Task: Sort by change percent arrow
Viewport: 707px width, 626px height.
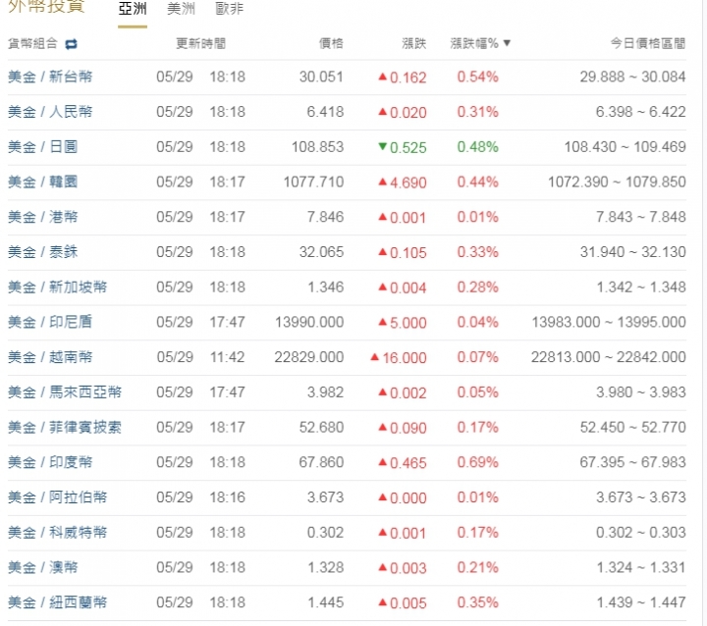Action: coord(507,43)
